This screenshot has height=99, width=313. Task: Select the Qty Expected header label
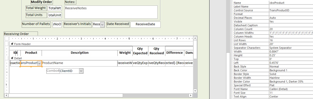coord(140,51)
